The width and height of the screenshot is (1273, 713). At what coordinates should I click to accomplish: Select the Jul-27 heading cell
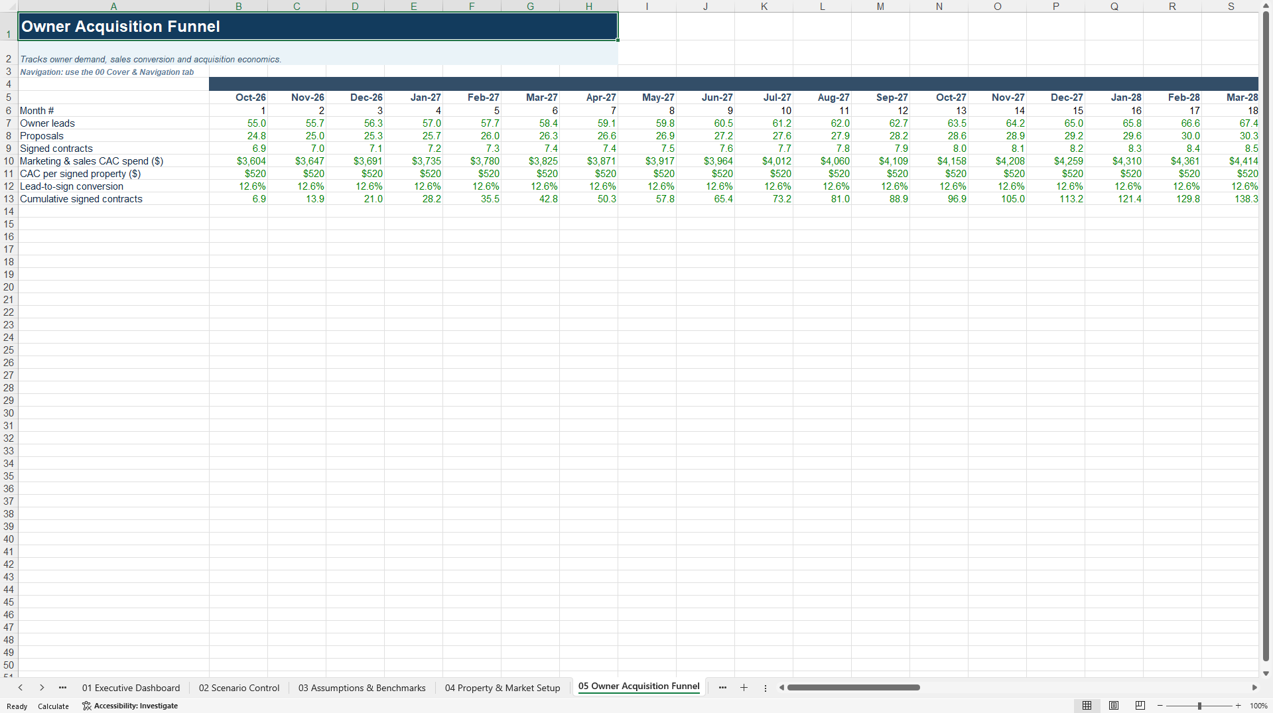coord(764,97)
